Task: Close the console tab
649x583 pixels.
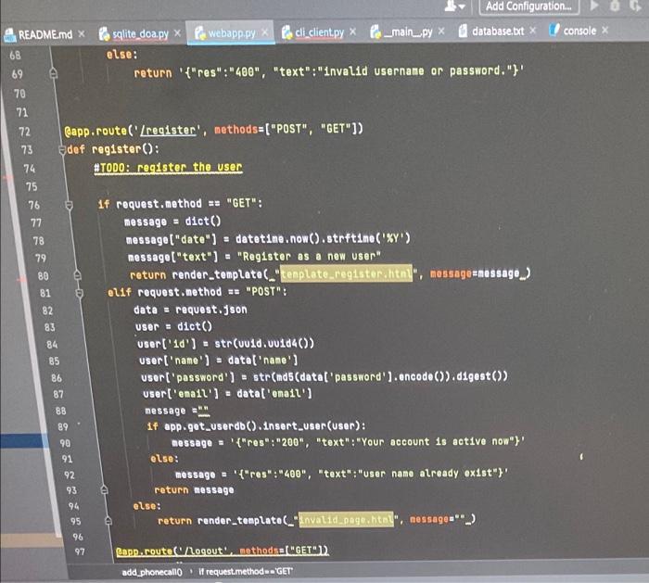Action: pyautogui.click(x=605, y=30)
